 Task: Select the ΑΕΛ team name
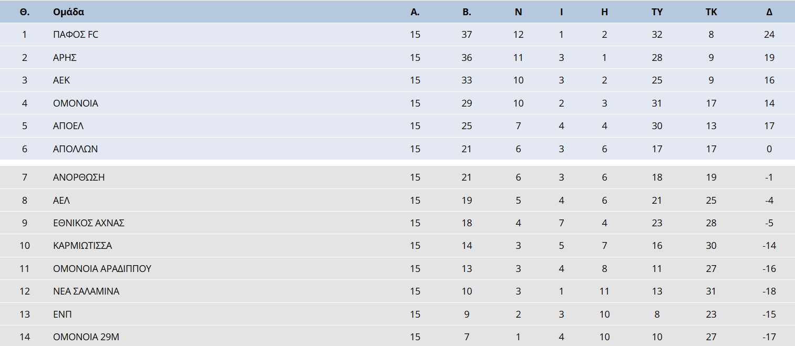click(61, 200)
